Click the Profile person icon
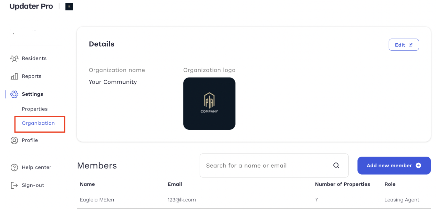Viewport: 436px width, 210px height. (x=14, y=140)
